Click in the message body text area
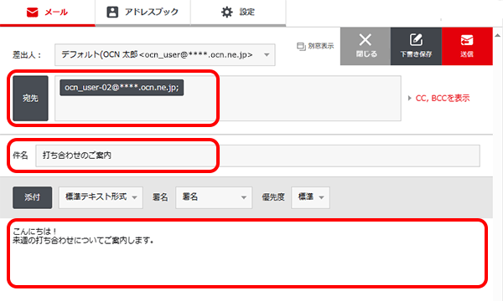Screen dimensions: 503x301 point(247,253)
